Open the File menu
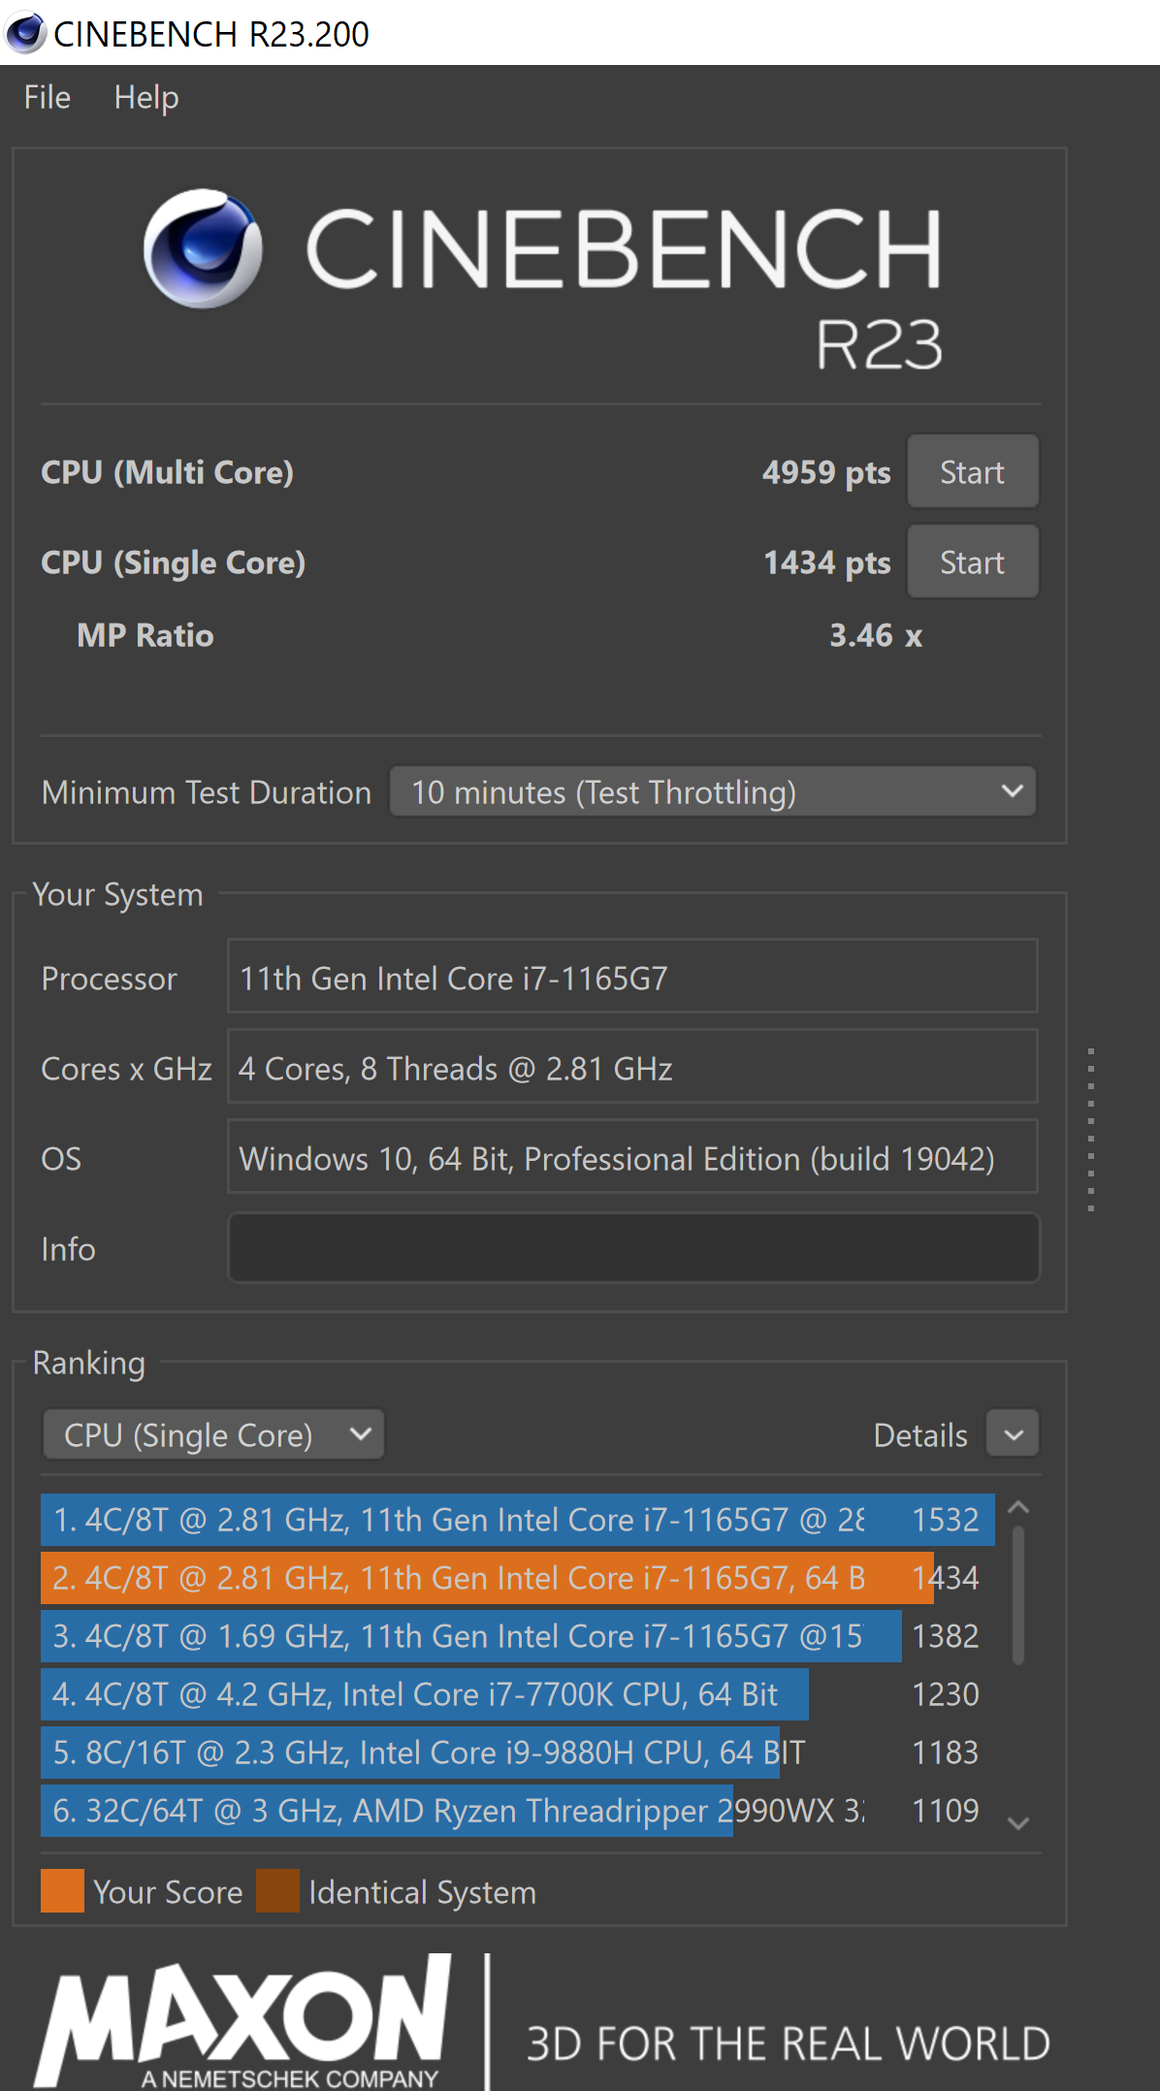The width and height of the screenshot is (1160, 2091). (x=47, y=97)
